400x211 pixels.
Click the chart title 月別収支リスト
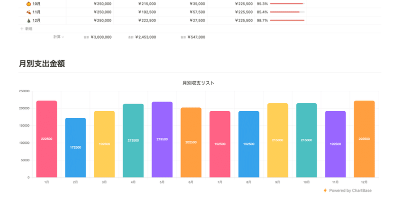click(x=198, y=83)
